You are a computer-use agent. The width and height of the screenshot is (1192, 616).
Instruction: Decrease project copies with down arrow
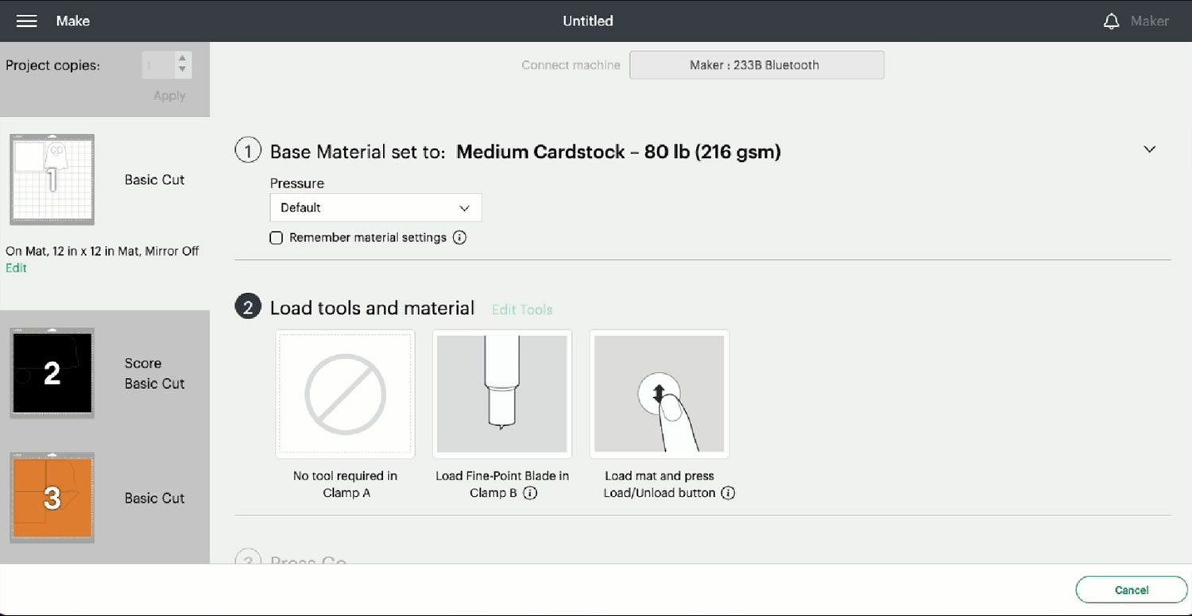point(182,70)
